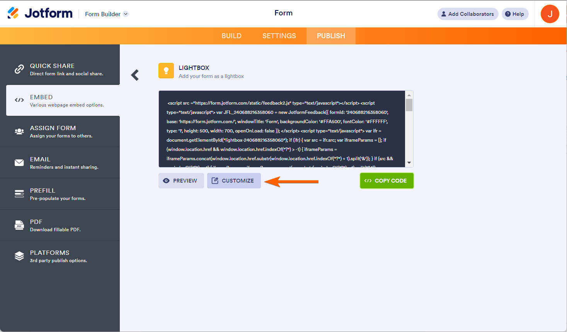This screenshot has height=332, width=567.
Task: Click 'Various webpage embed options.' text
Action: tap(67, 105)
